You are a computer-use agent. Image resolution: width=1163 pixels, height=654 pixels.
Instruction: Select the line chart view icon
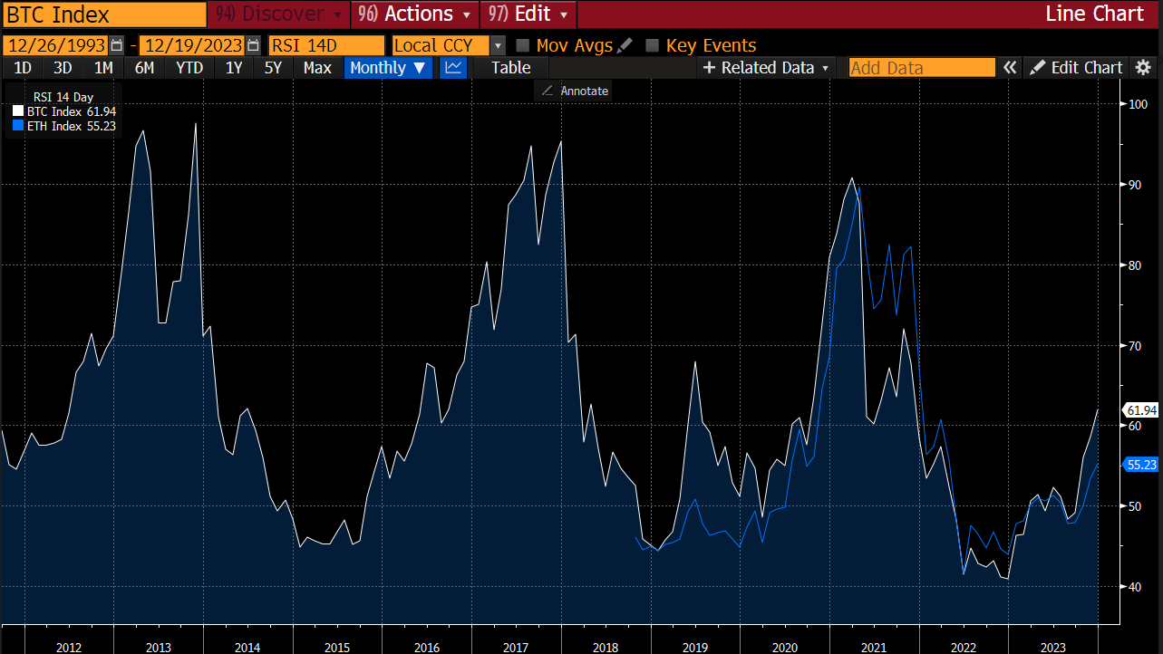453,68
